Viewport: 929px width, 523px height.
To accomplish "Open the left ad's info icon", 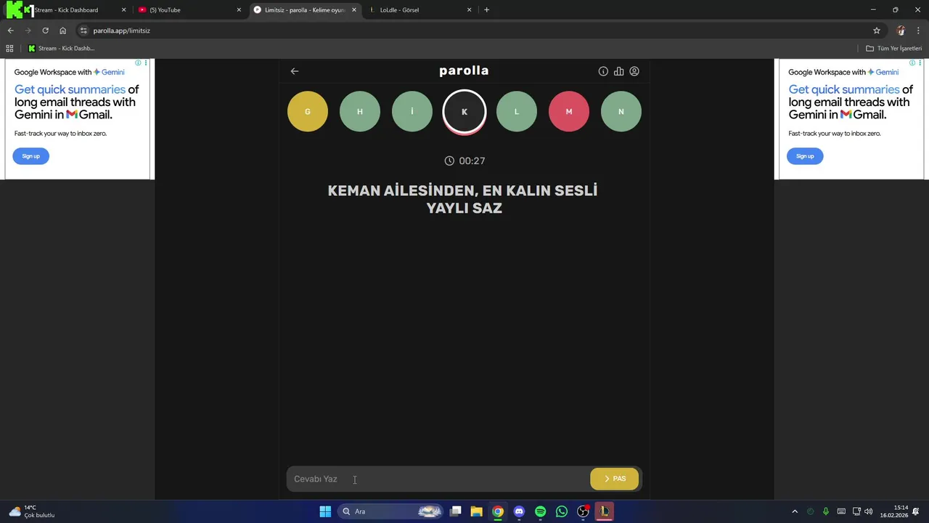I will tap(139, 63).
